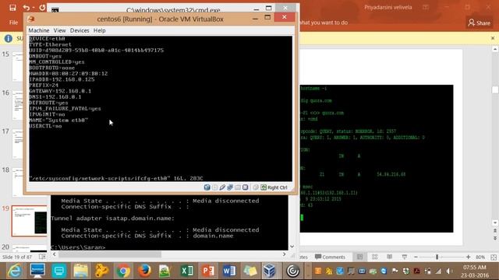Click PowerPoint vertical scrollbar down arrow
Image resolution: width=499 pixels, height=280 pixels.
pos(495,223)
